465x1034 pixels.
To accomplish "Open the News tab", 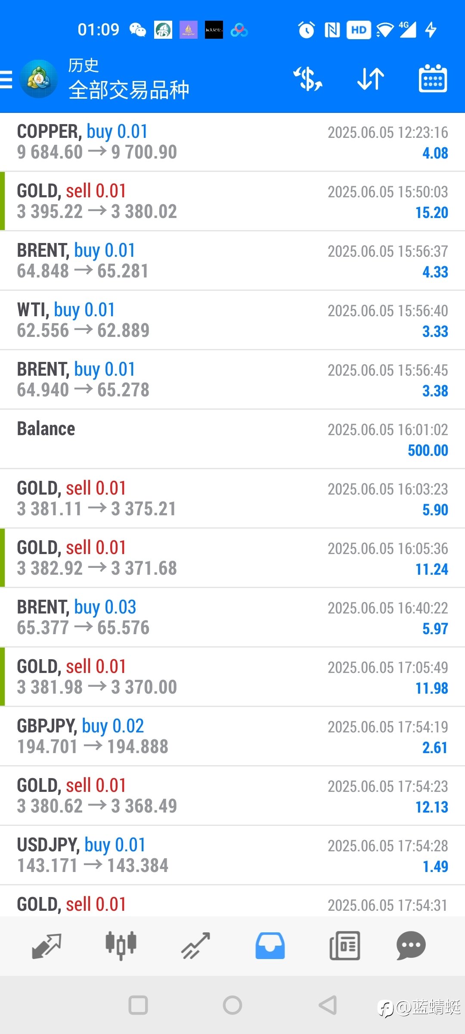I will 344,946.
